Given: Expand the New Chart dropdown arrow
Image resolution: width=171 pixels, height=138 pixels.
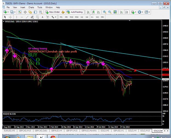Looking at the screenshot, I should (x=8, y=12).
